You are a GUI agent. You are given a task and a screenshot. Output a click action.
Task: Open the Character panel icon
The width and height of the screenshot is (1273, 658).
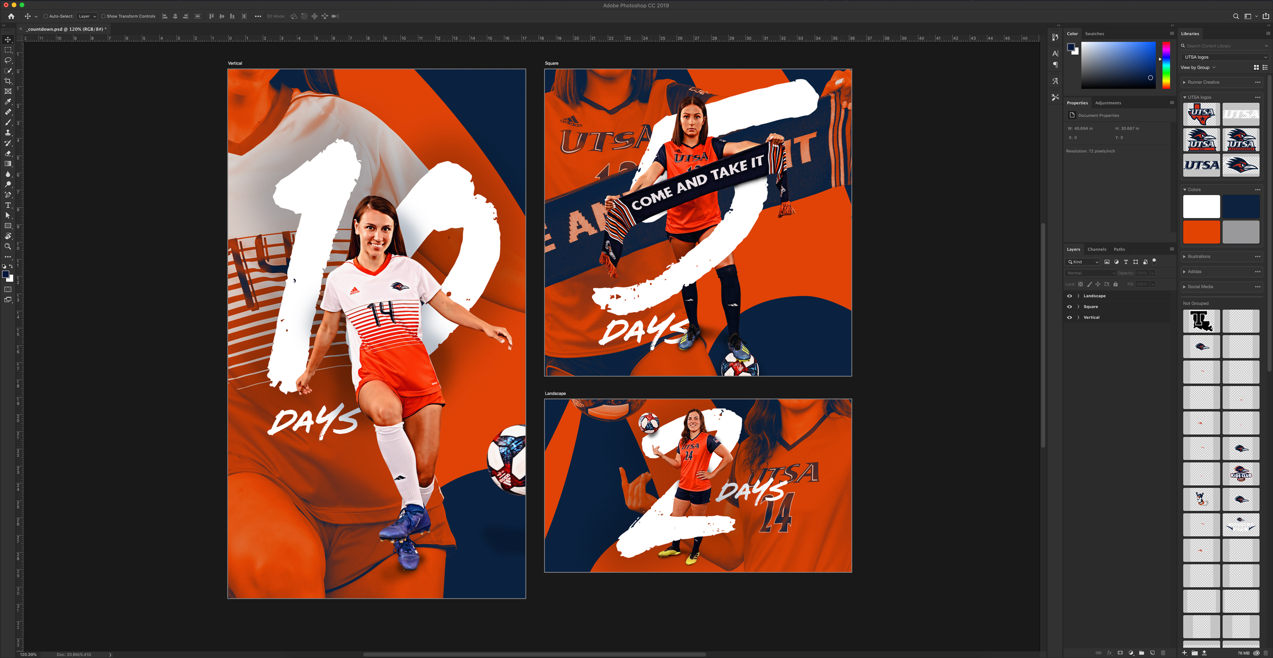(x=1055, y=53)
